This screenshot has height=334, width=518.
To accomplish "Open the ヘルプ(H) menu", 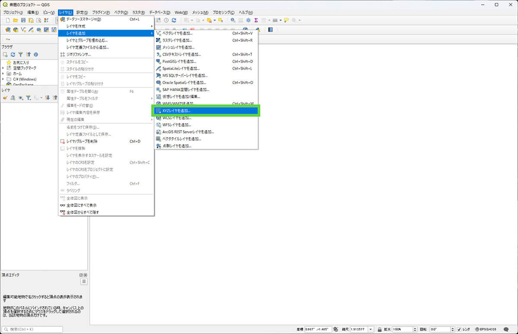I will pos(246,12).
